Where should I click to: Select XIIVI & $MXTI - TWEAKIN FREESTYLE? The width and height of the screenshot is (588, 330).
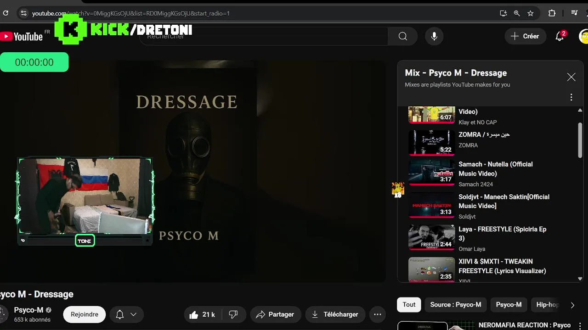pyautogui.click(x=502, y=266)
